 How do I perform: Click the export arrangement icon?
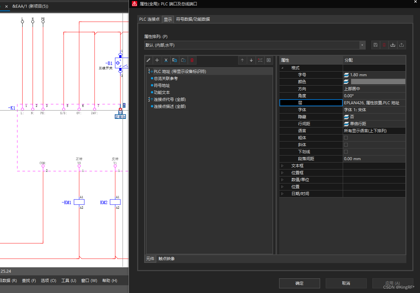click(x=402, y=45)
